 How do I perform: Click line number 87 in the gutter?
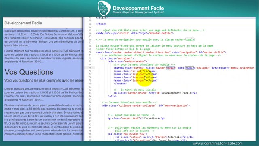90,105
